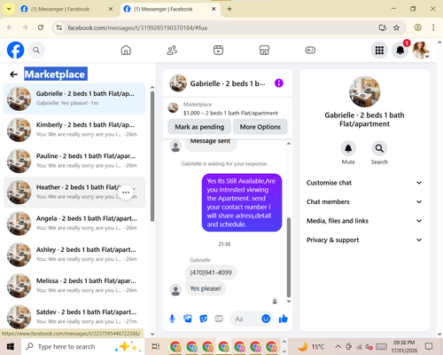Open the tab search dropdown arrow

point(9,9)
